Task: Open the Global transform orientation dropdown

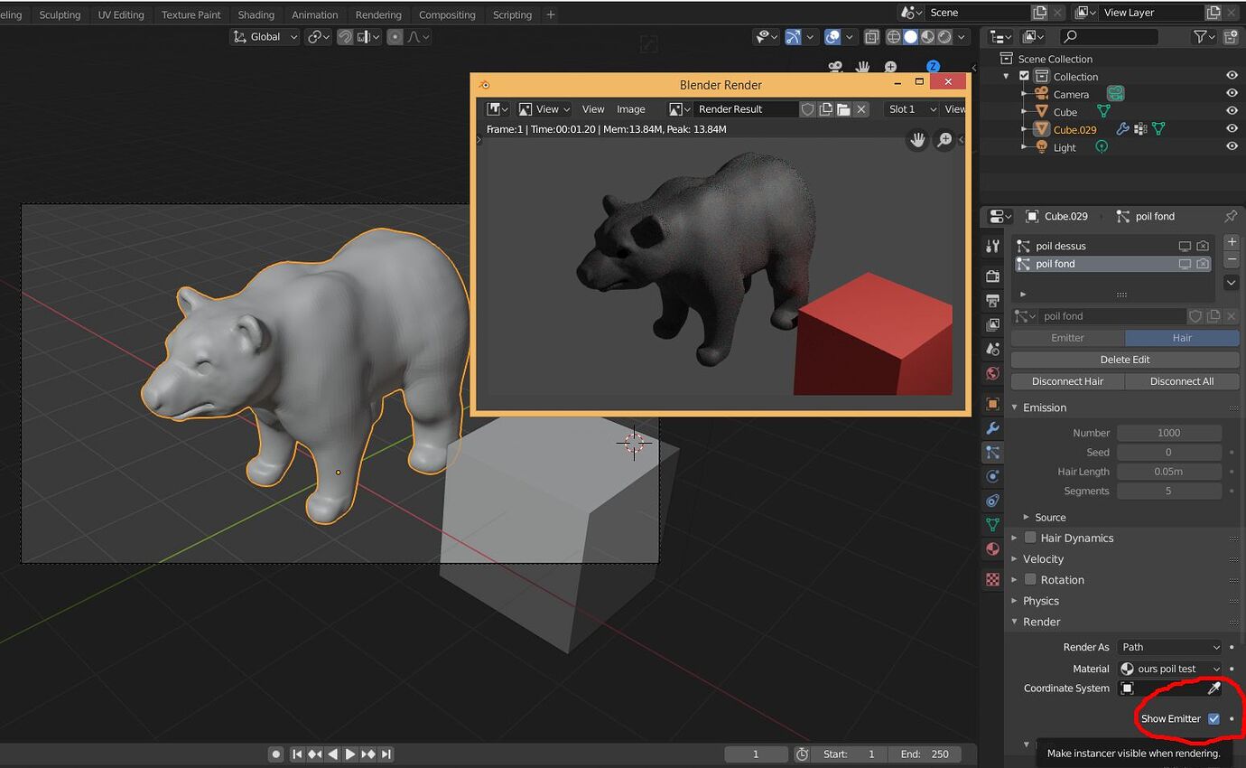Action: pos(265,37)
